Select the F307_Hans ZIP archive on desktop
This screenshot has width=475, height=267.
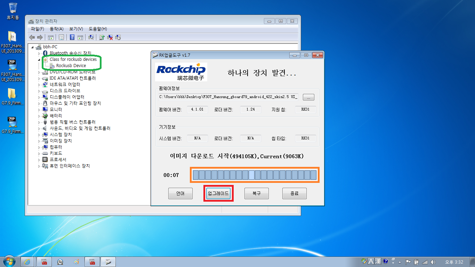[13, 70]
